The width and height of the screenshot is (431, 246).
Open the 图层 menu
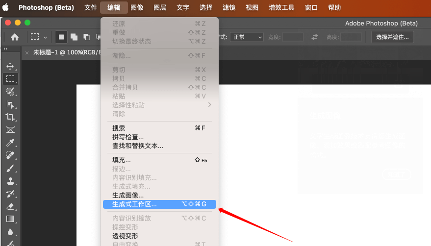click(160, 7)
